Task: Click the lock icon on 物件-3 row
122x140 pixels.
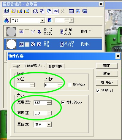Action: 62,32
